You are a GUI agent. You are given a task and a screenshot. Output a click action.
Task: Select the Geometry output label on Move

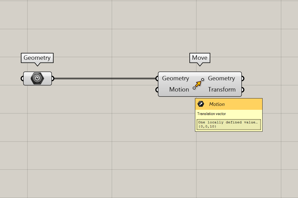click(x=221, y=79)
